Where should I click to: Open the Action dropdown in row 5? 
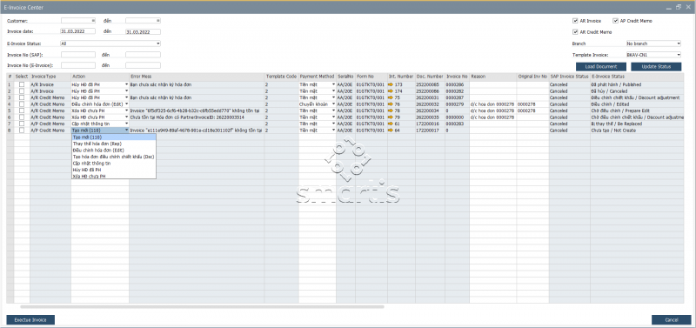pyautogui.click(x=126, y=110)
